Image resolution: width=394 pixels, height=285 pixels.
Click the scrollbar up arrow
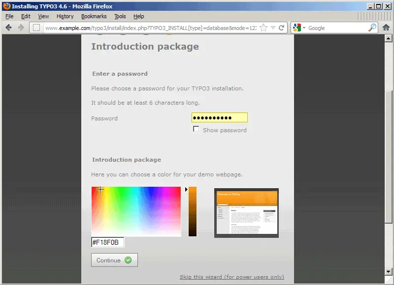[388, 38]
